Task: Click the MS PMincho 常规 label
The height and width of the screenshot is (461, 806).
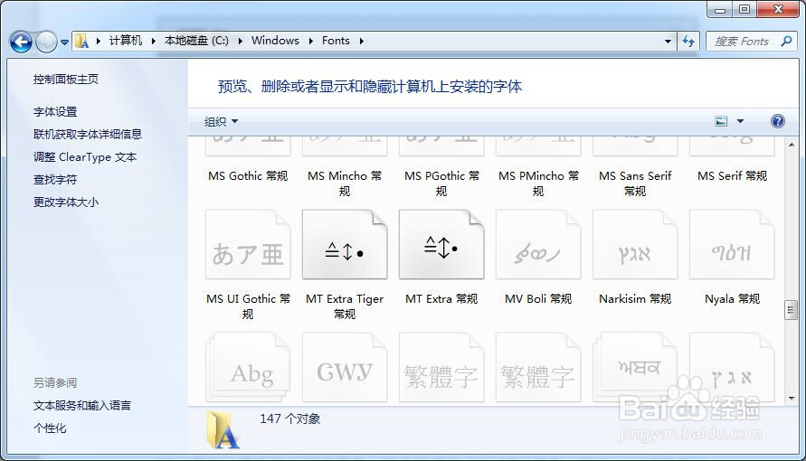Action: pyautogui.click(x=538, y=183)
